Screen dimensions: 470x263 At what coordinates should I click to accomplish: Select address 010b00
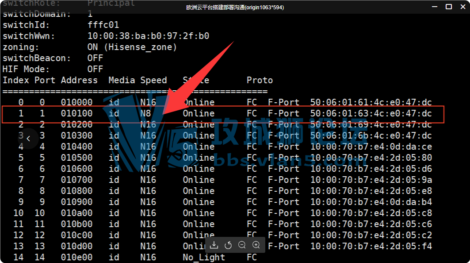click(x=76, y=224)
